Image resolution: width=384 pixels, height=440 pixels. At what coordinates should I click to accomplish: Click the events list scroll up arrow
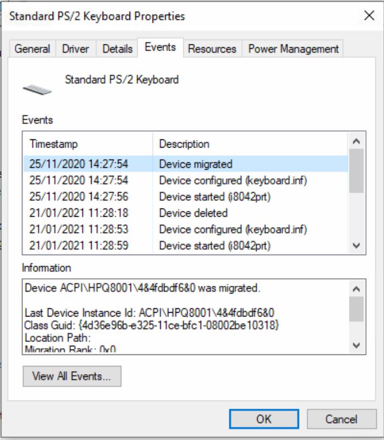(356, 141)
